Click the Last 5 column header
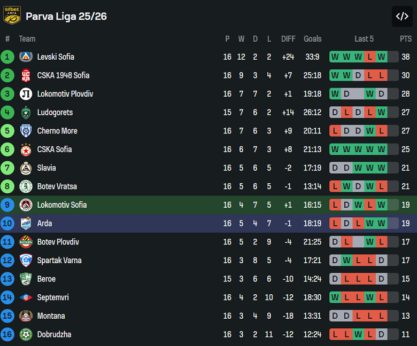This screenshot has height=346, width=417. pyautogui.click(x=364, y=38)
